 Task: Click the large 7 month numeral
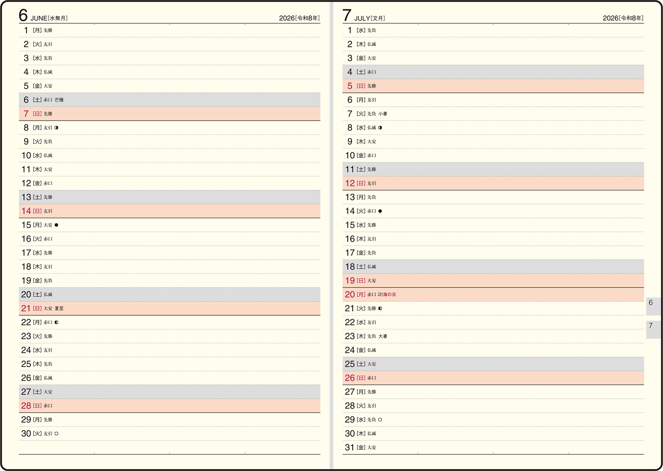pos(347,15)
